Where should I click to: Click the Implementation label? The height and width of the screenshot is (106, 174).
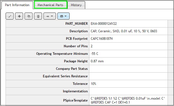pos(75,91)
